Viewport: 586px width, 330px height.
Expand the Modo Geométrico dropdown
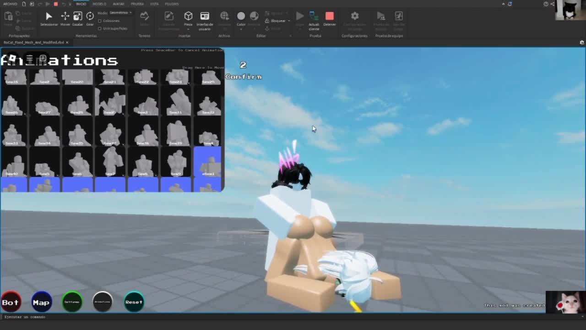(x=120, y=13)
